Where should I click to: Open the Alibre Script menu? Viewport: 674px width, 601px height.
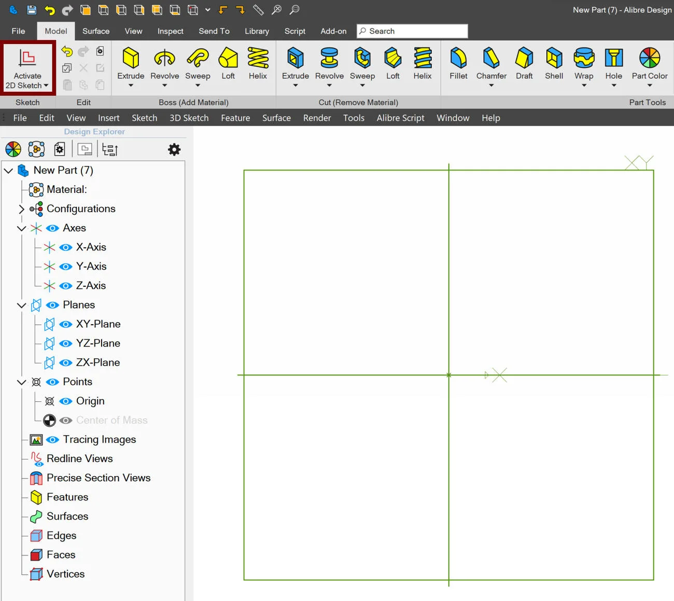point(400,118)
